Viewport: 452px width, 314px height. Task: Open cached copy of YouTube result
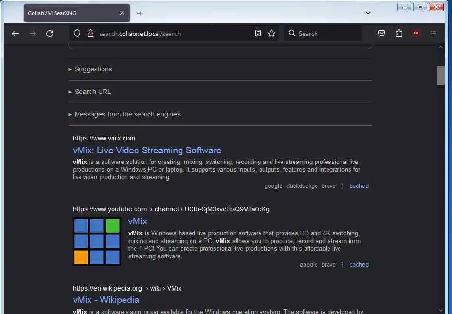[359, 265]
